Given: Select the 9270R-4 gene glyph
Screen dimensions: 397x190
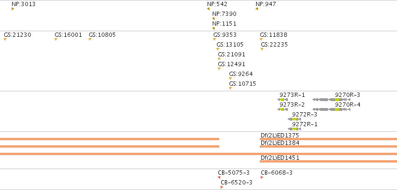Looking at the screenshot, I should click(x=331, y=109).
